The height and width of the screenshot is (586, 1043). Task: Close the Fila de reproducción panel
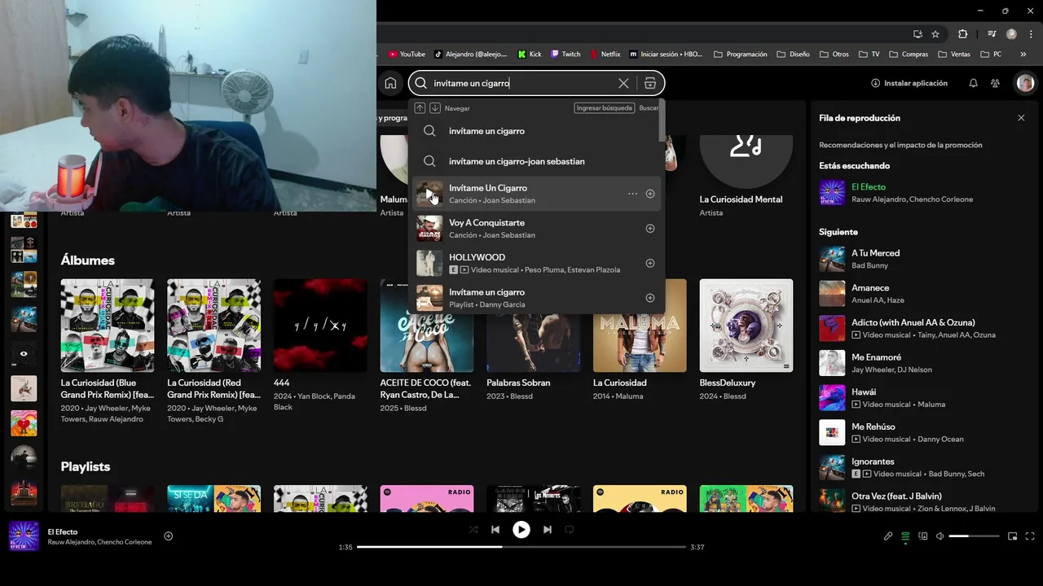[x=1021, y=118]
